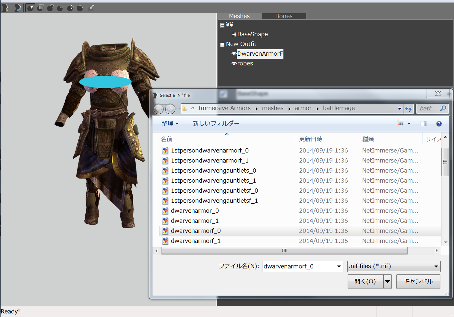Click icon of 1stpersondwarvengauntlets_1 file
The image size is (454, 317).
tap(165, 180)
